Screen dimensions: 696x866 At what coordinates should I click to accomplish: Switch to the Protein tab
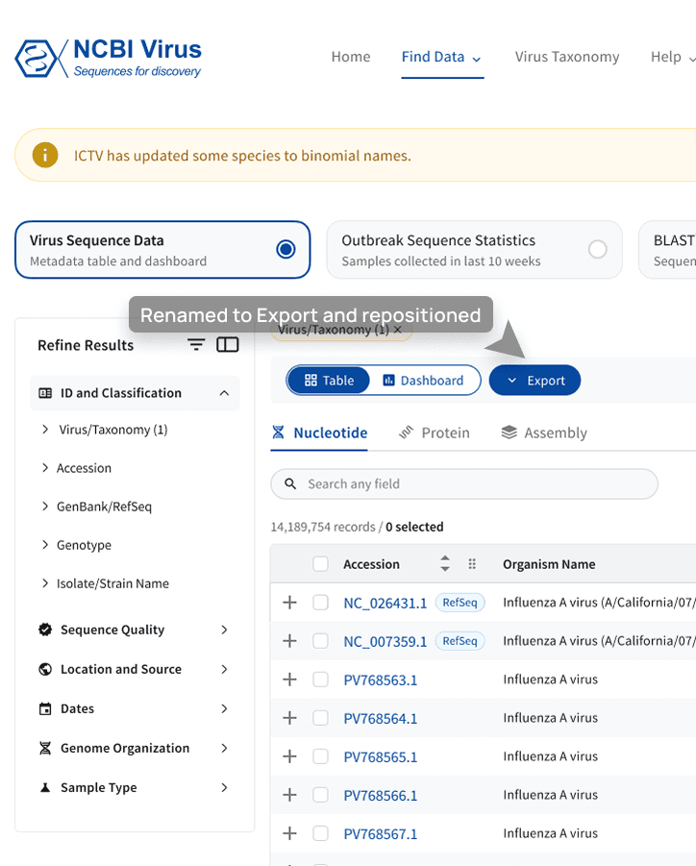click(435, 433)
